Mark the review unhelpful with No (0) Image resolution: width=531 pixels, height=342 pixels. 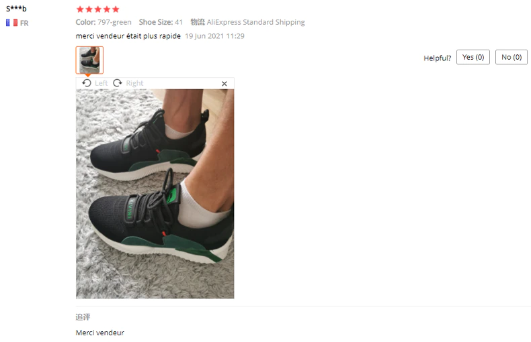512,57
